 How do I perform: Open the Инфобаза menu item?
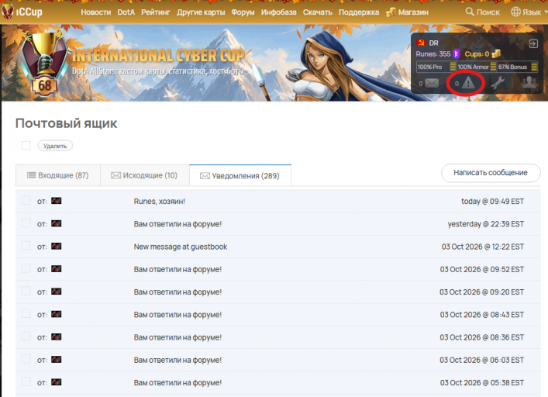(278, 12)
